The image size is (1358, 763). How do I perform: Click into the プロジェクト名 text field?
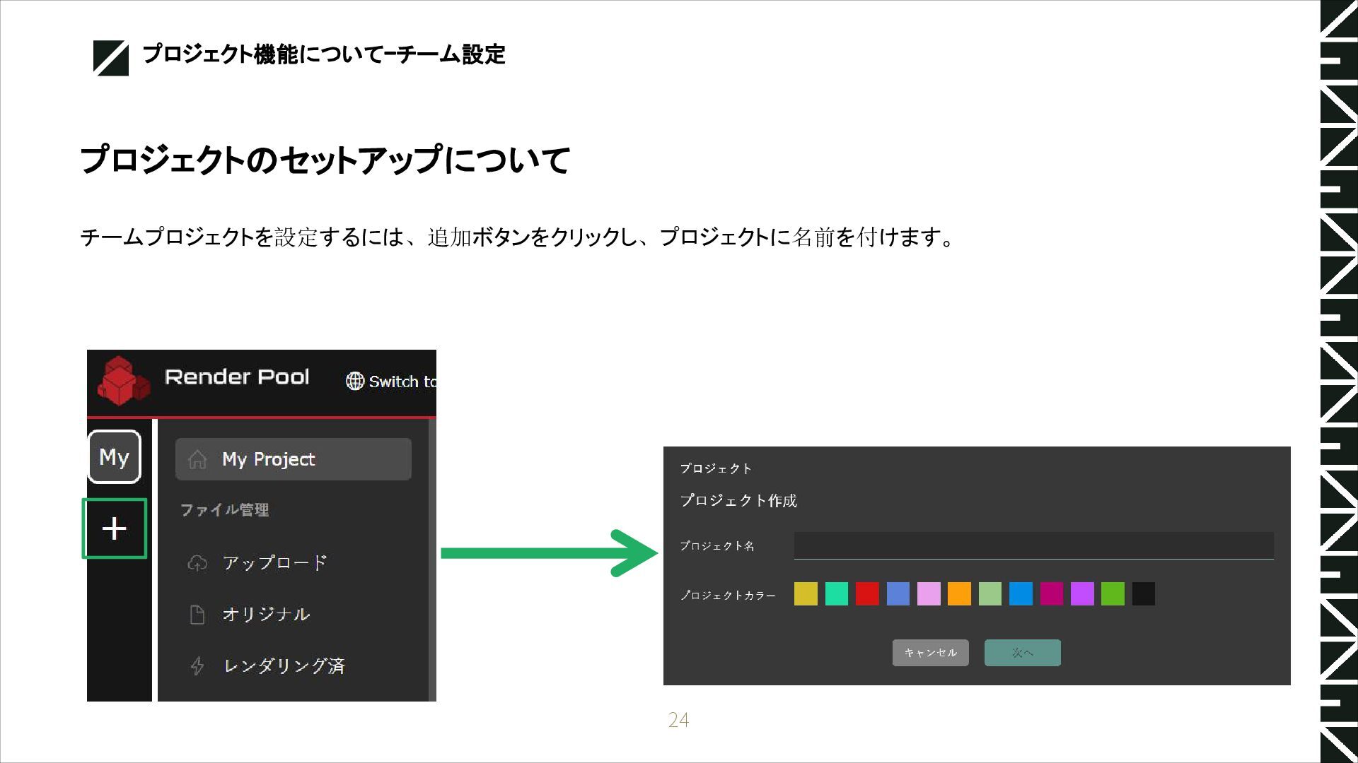(1033, 545)
